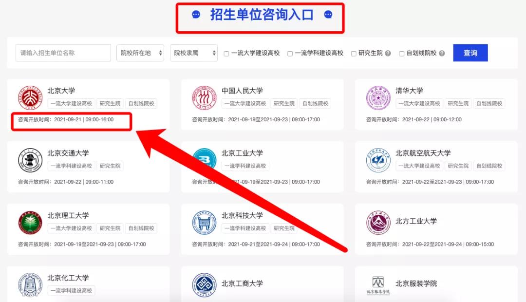Check the 一流学科建设高校 checkbox

tap(290, 54)
